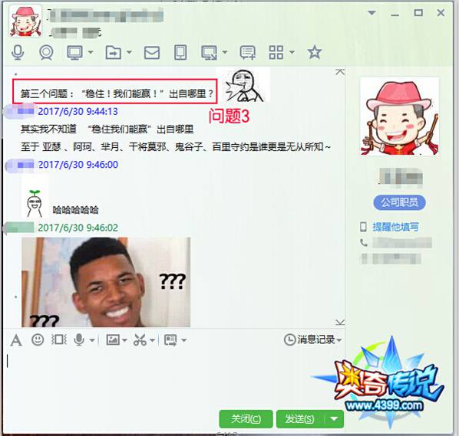Open the emoji smiley picker
The height and width of the screenshot is (436, 459).
click(x=38, y=340)
